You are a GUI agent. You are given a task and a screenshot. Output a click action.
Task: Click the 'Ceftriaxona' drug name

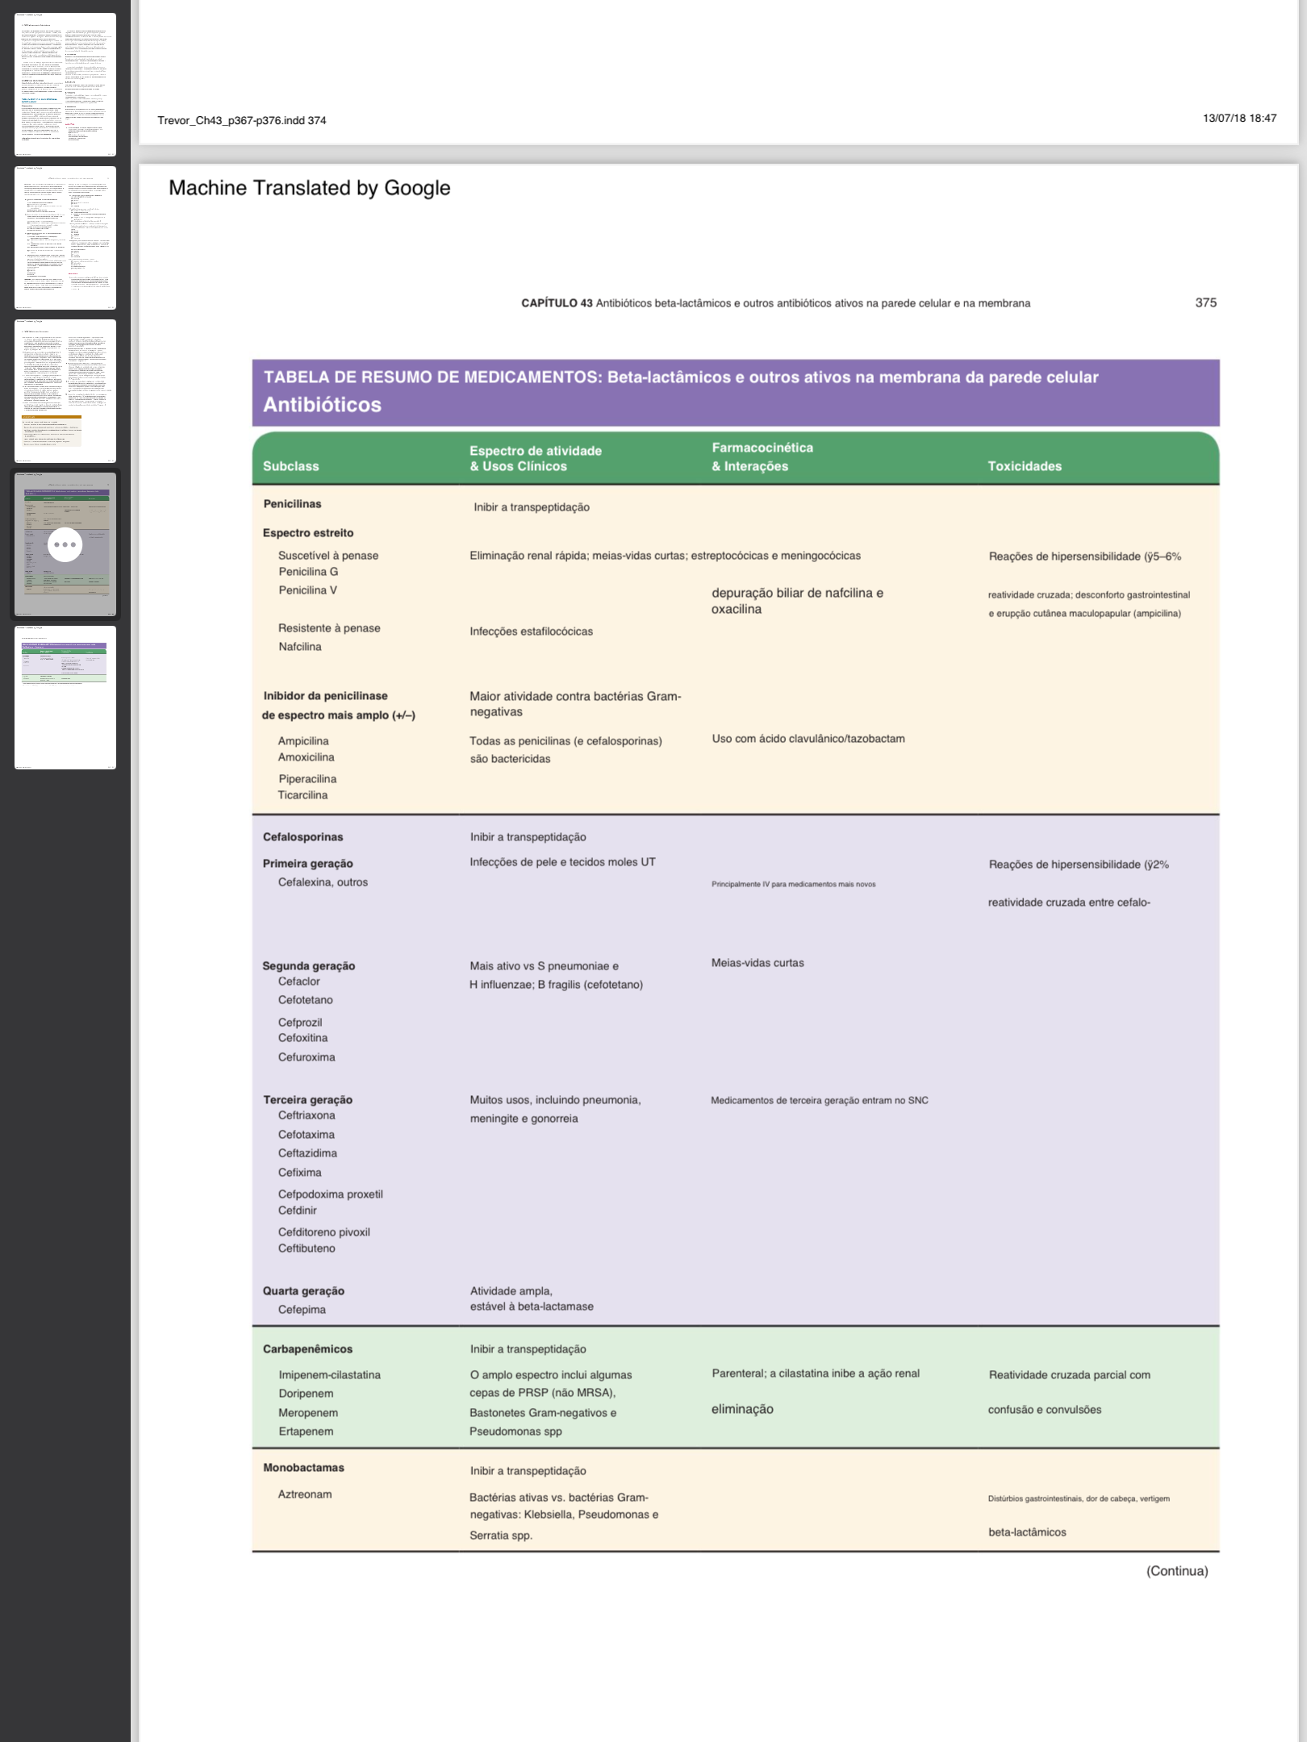[307, 1115]
